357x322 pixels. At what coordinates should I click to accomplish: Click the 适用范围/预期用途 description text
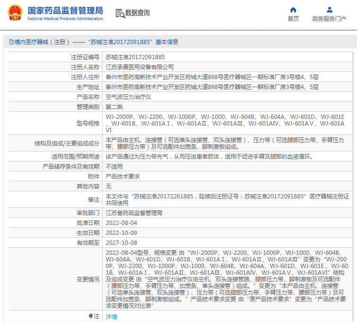210,157
